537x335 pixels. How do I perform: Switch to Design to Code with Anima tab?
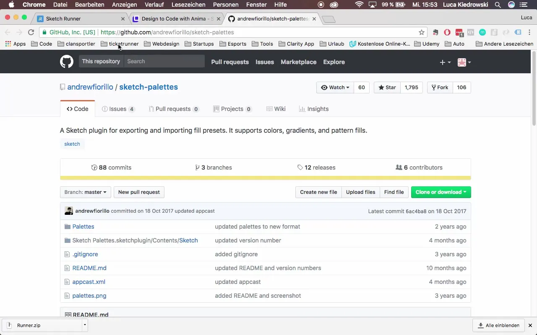click(x=177, y=19)
